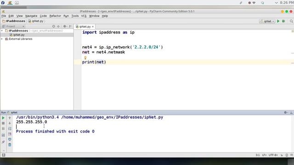The width and height of the screenshot is (294, 165).
Task: Click the inspector icon in status bar
Action: pyautogui.click(x=287, y=155)
